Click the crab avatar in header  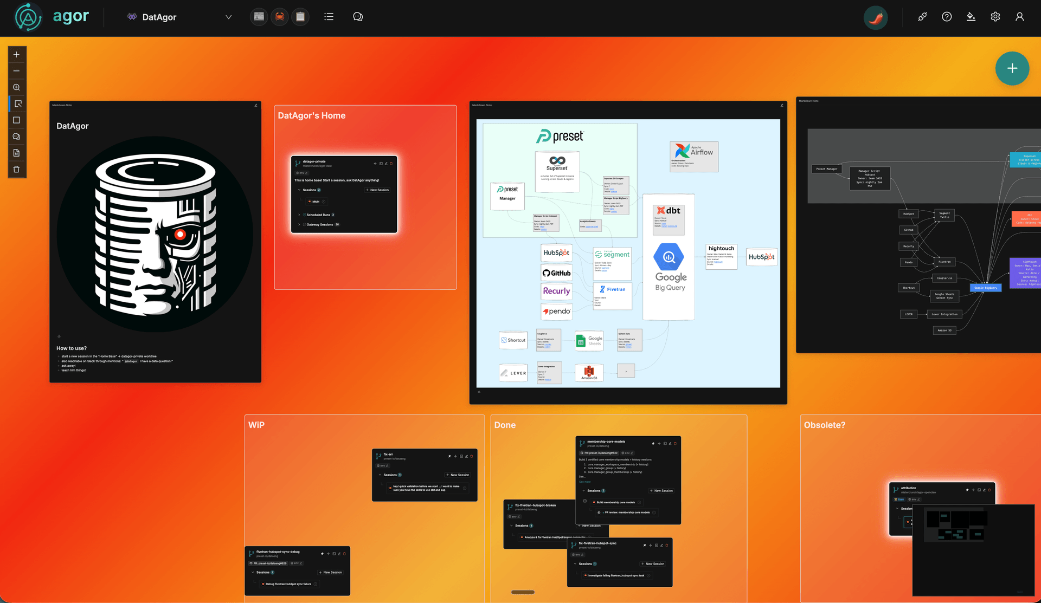click(x=279, y=17)
